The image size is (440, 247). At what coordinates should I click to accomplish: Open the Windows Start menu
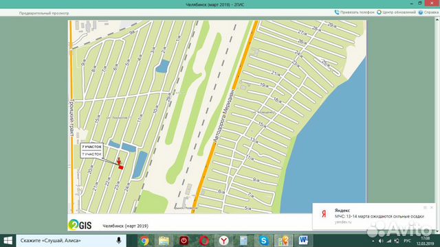pos(8,241)
